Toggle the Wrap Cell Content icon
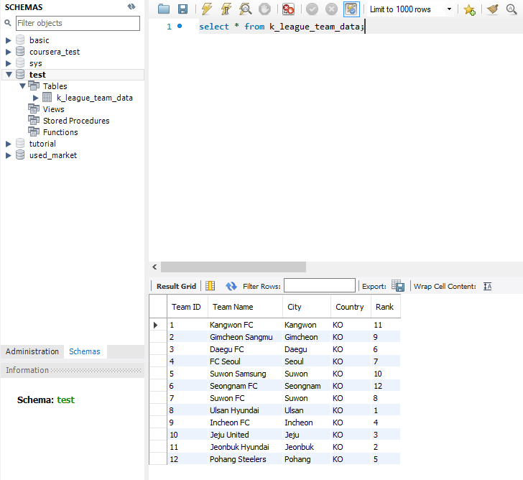 tap(488, 286)
